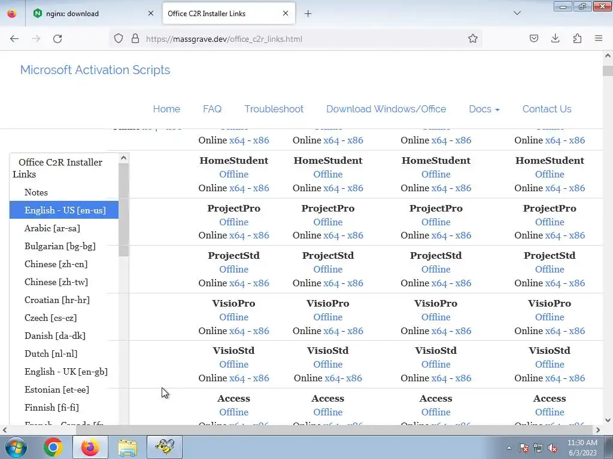Viewport: 613px width, 459px height.
Task: Open second column Access Offline link
Action: pos(328,412)
